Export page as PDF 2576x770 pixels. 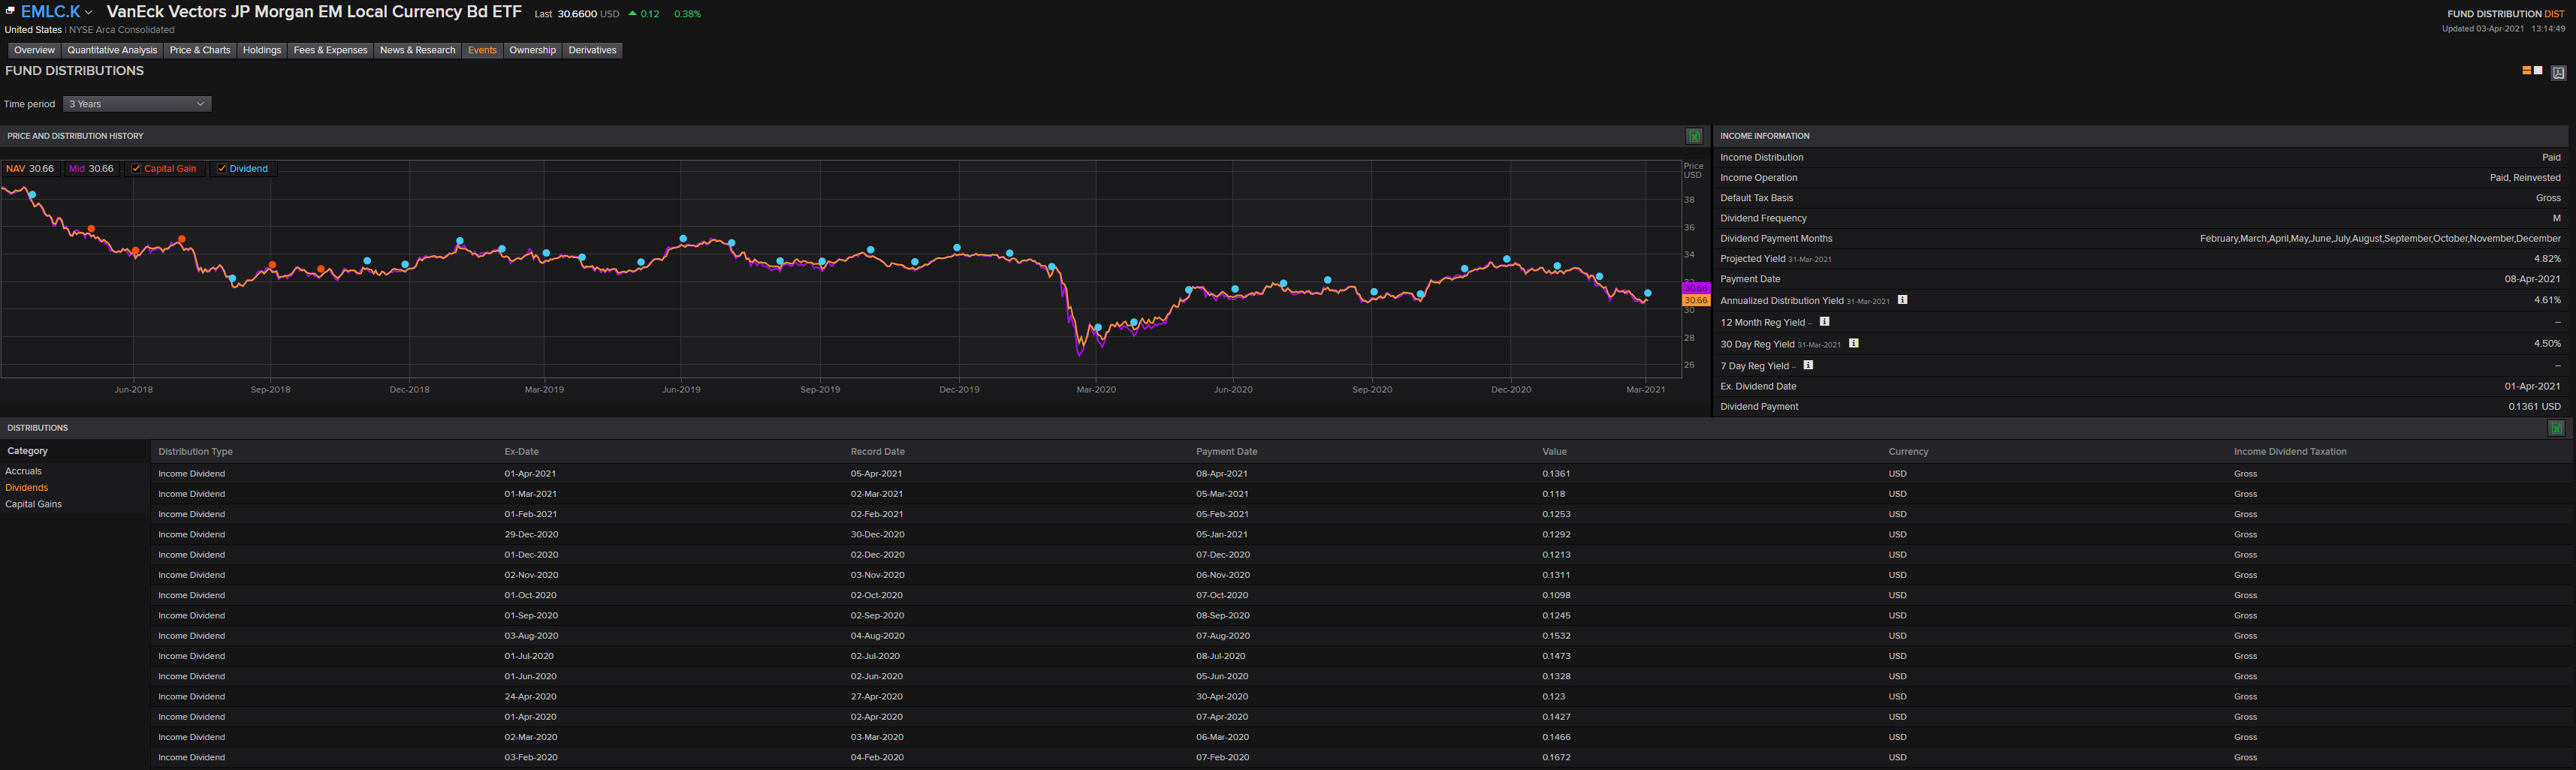(x=2558, y=73)
